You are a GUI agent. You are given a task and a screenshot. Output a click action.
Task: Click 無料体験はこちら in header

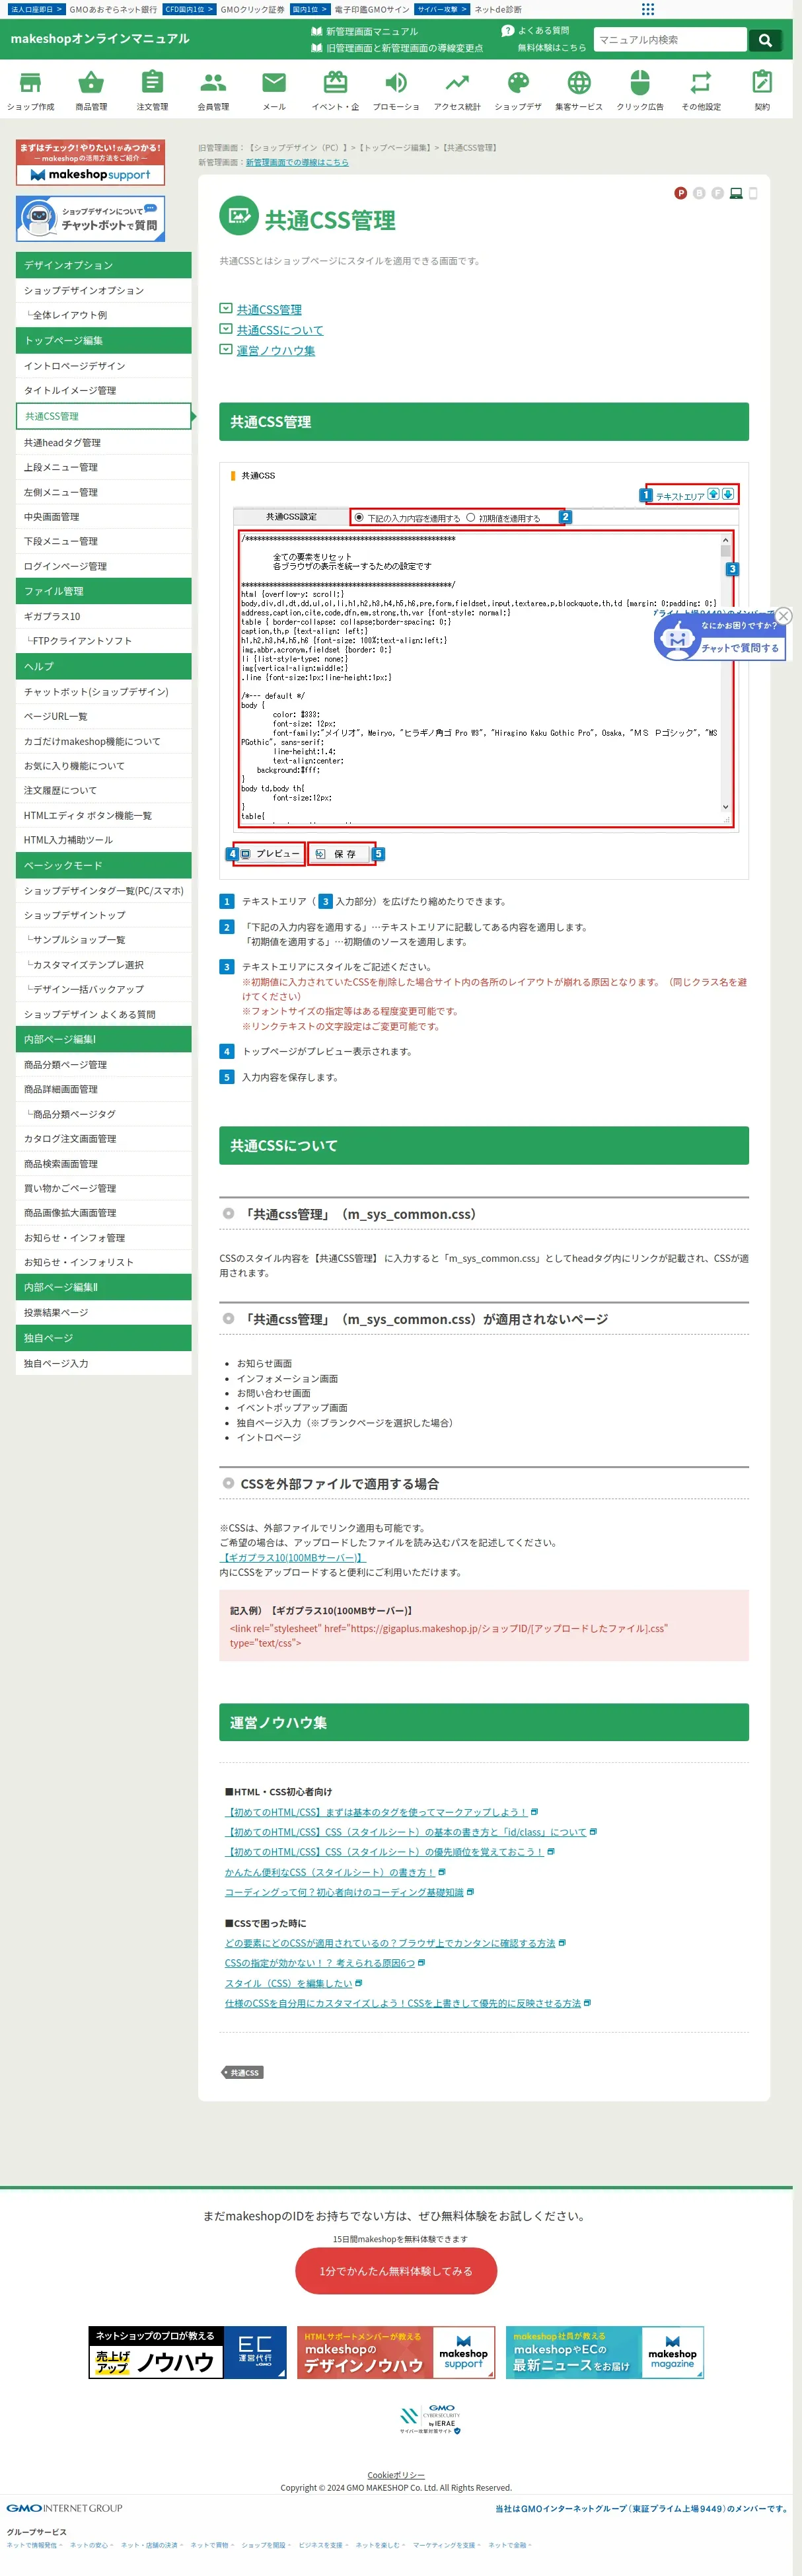coord(552,48)
